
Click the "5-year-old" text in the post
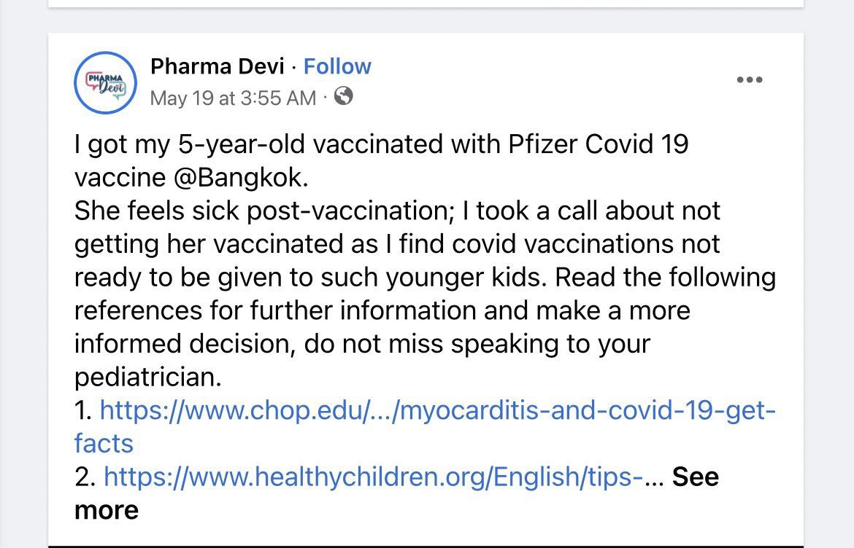(239, 144)
